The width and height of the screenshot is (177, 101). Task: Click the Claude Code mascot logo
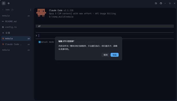(41, 13)
